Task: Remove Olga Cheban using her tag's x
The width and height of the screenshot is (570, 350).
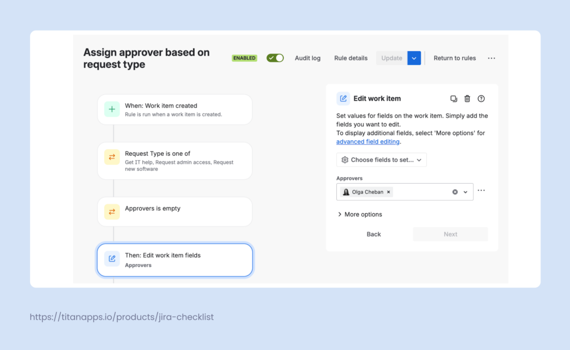Action: [387, 191]
